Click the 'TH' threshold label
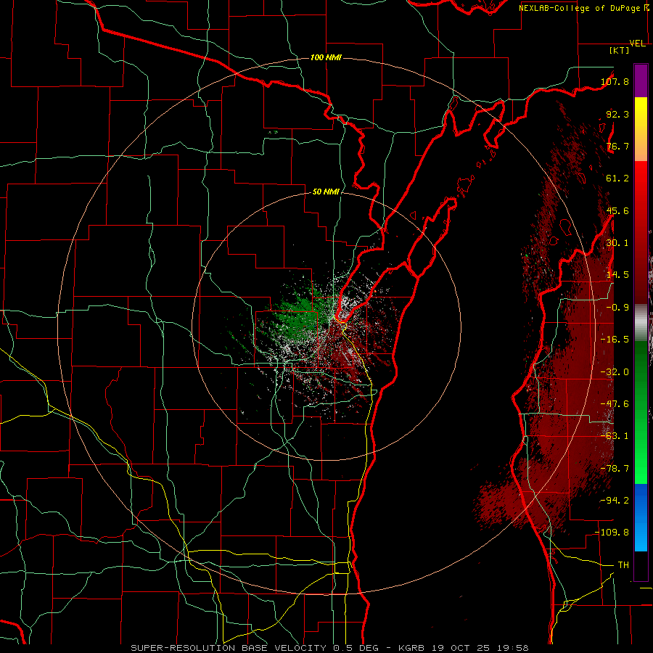The image size is (653, 653). pos(623,565)
